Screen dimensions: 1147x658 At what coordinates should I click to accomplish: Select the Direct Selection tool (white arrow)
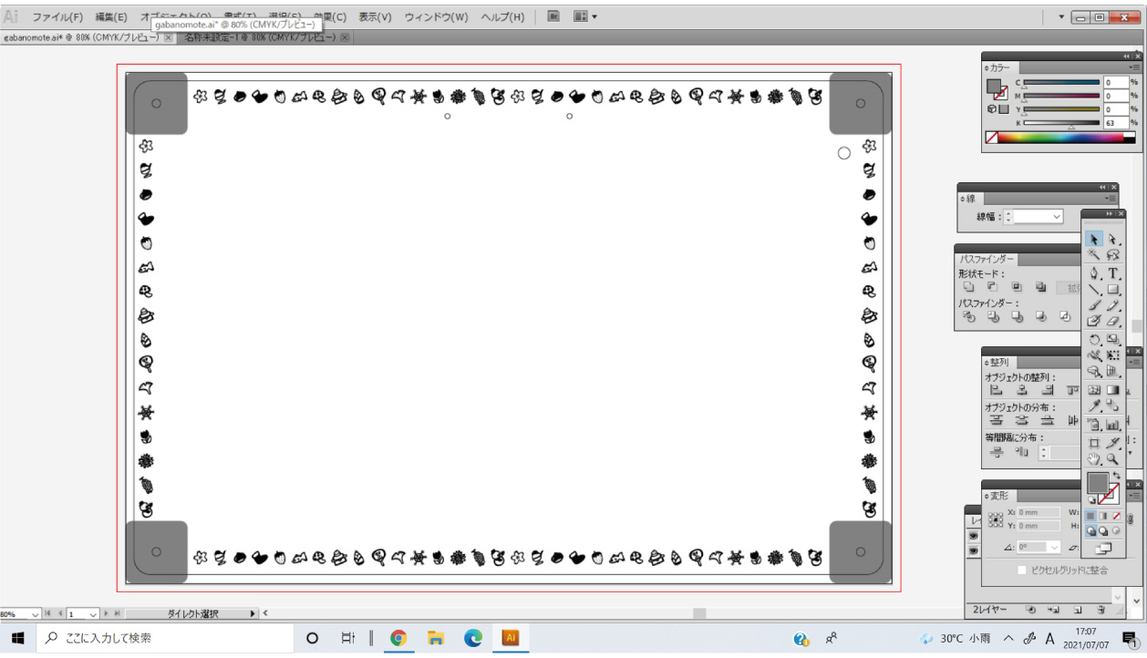tap(1112, 240)
